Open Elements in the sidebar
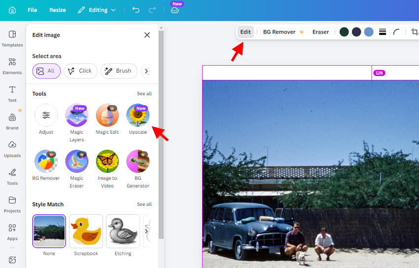 point(12,66)
